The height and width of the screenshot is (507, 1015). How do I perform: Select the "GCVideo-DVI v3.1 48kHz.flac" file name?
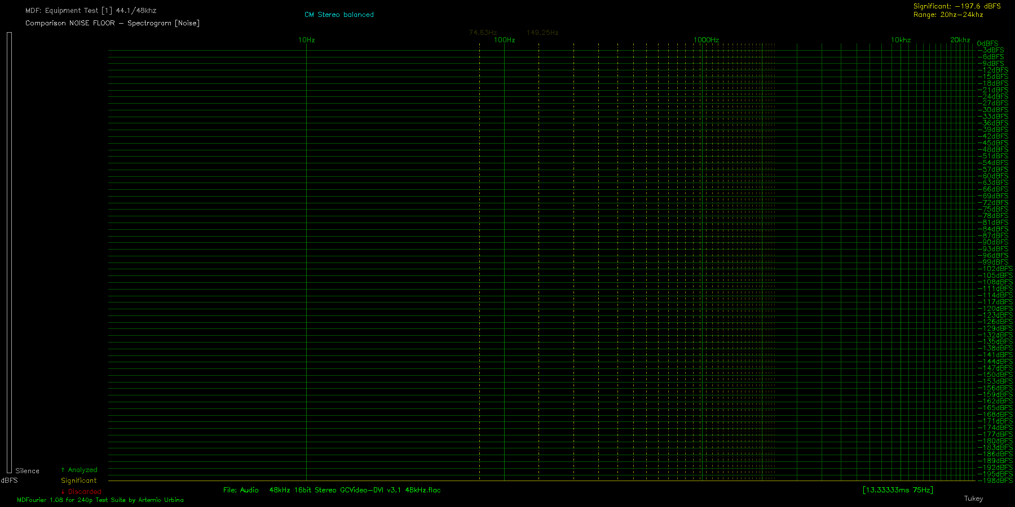point(390,490)
